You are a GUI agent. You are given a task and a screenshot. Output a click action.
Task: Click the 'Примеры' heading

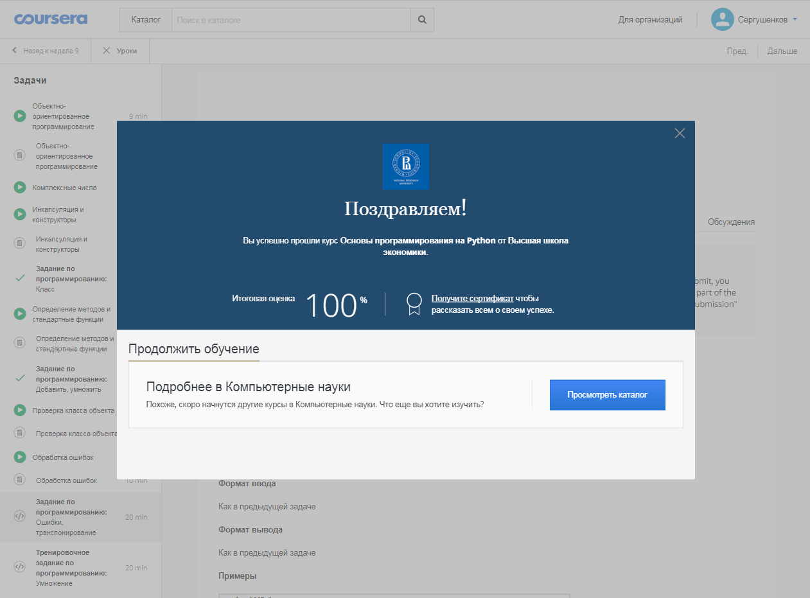(x=238, y=576)
